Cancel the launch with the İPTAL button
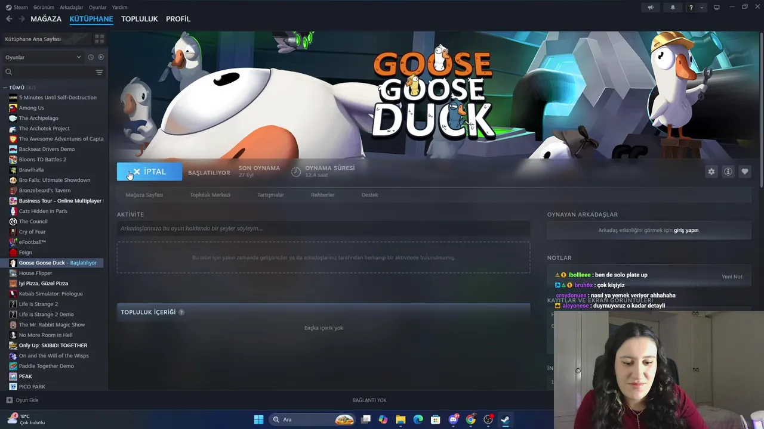 point(149,172)
